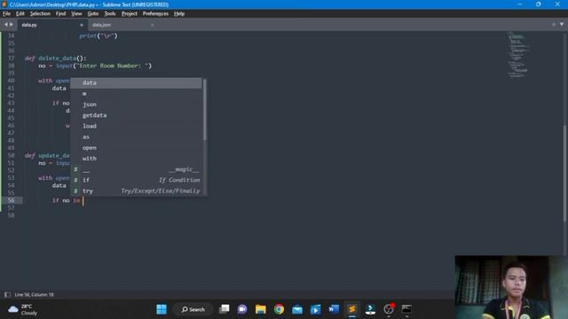Click the code minimap preview
This screenshot has height=319, width=568.
(517, 55)
